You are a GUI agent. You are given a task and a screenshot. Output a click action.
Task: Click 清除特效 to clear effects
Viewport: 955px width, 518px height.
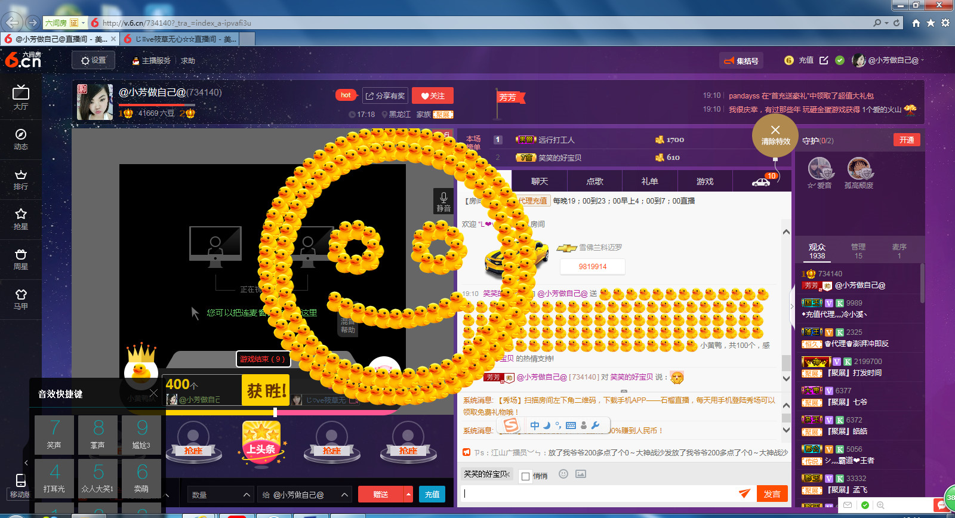click(x=775, y=135)
